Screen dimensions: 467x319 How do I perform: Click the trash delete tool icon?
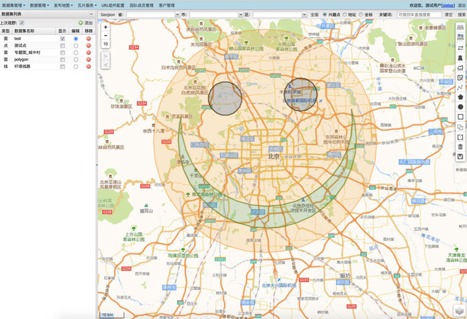click(x=460, y=147)
